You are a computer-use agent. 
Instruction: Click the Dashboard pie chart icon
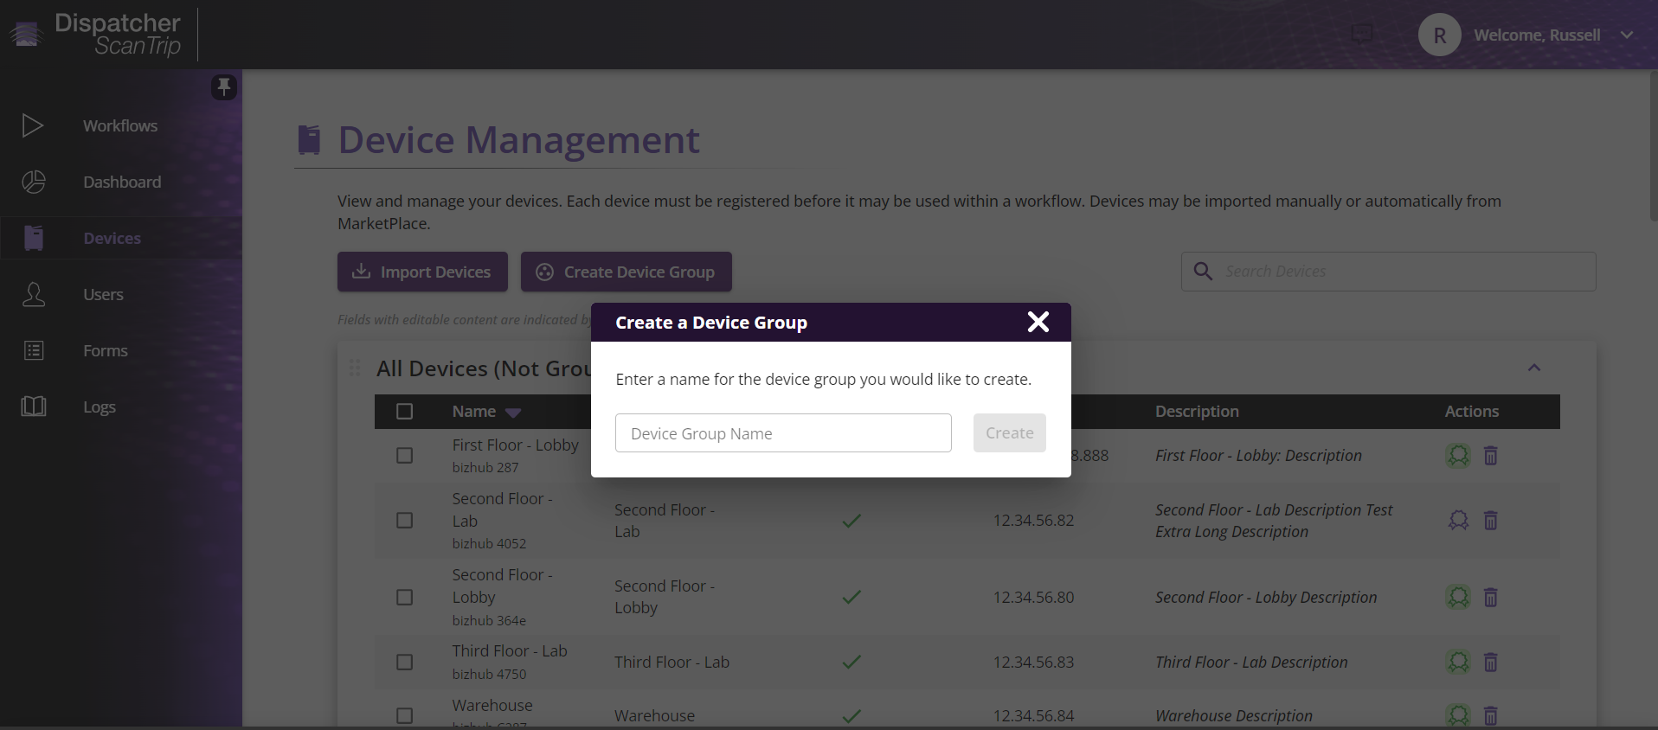coord(34,182)
